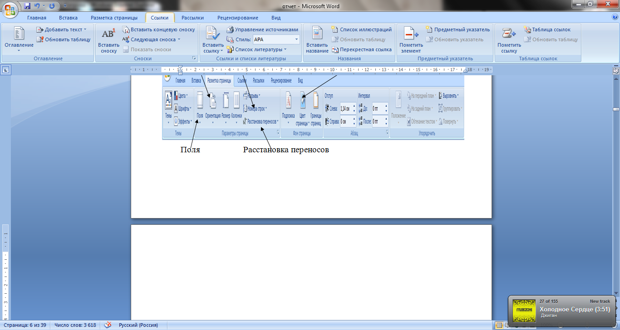Click the Холодное Сердце track title in notification
The height and width of the screenshot is (330, 620).
click(575, 309)
